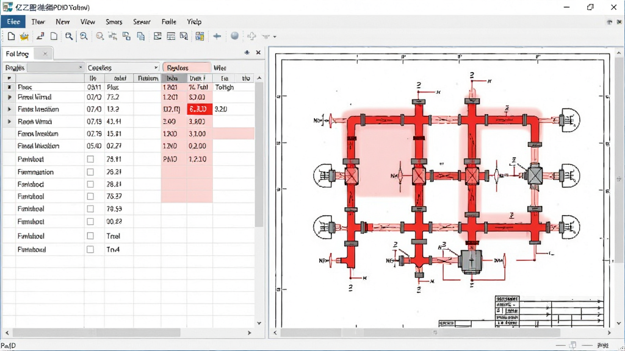Expand the "Fimel Vimel" row
Viewport: 625px width, 351px height.
click(x=10, y=97)
